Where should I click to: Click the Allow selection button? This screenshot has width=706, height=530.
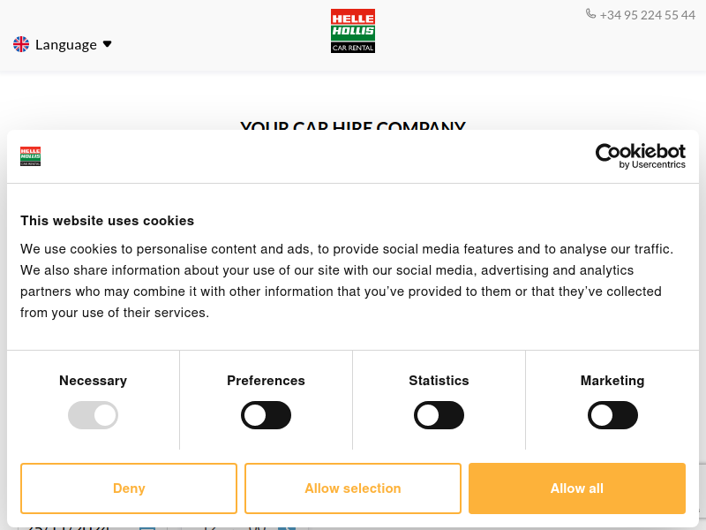click(353, 488)
